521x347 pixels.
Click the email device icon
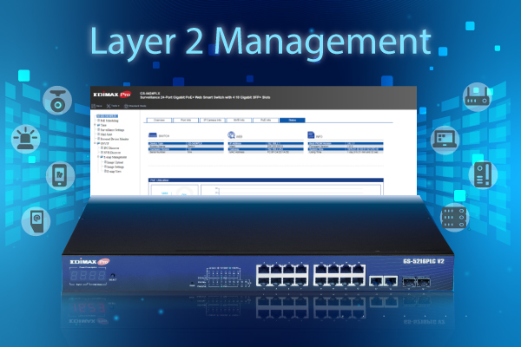pos(36,221)
